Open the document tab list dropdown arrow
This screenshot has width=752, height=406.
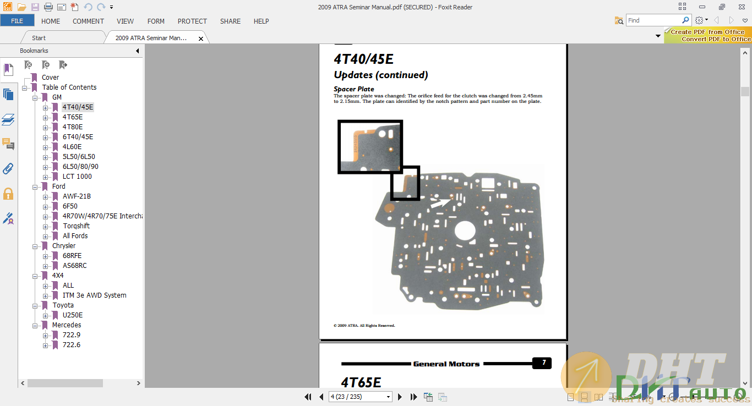[658, 36]
